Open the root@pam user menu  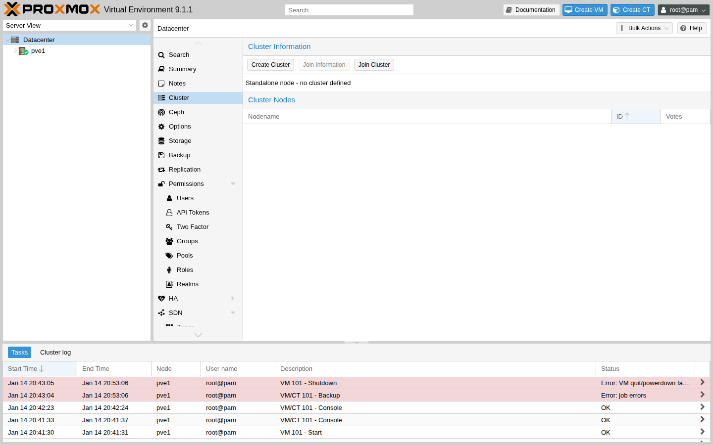pos(684,10)
